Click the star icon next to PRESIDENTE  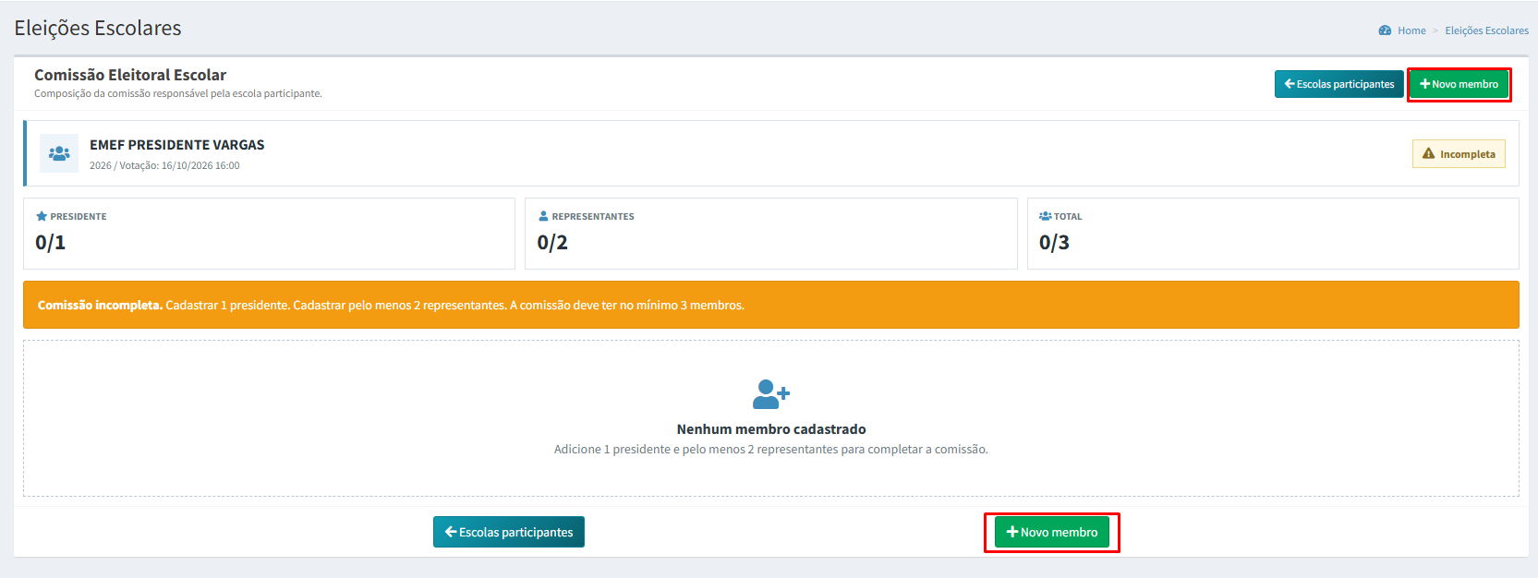pos(42,216)
